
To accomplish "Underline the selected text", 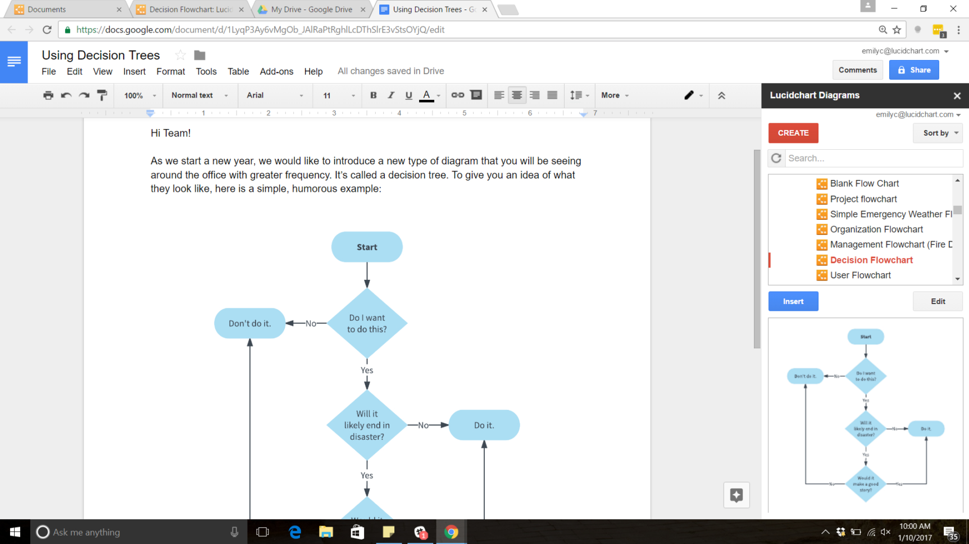I will (x=408, y=95).
